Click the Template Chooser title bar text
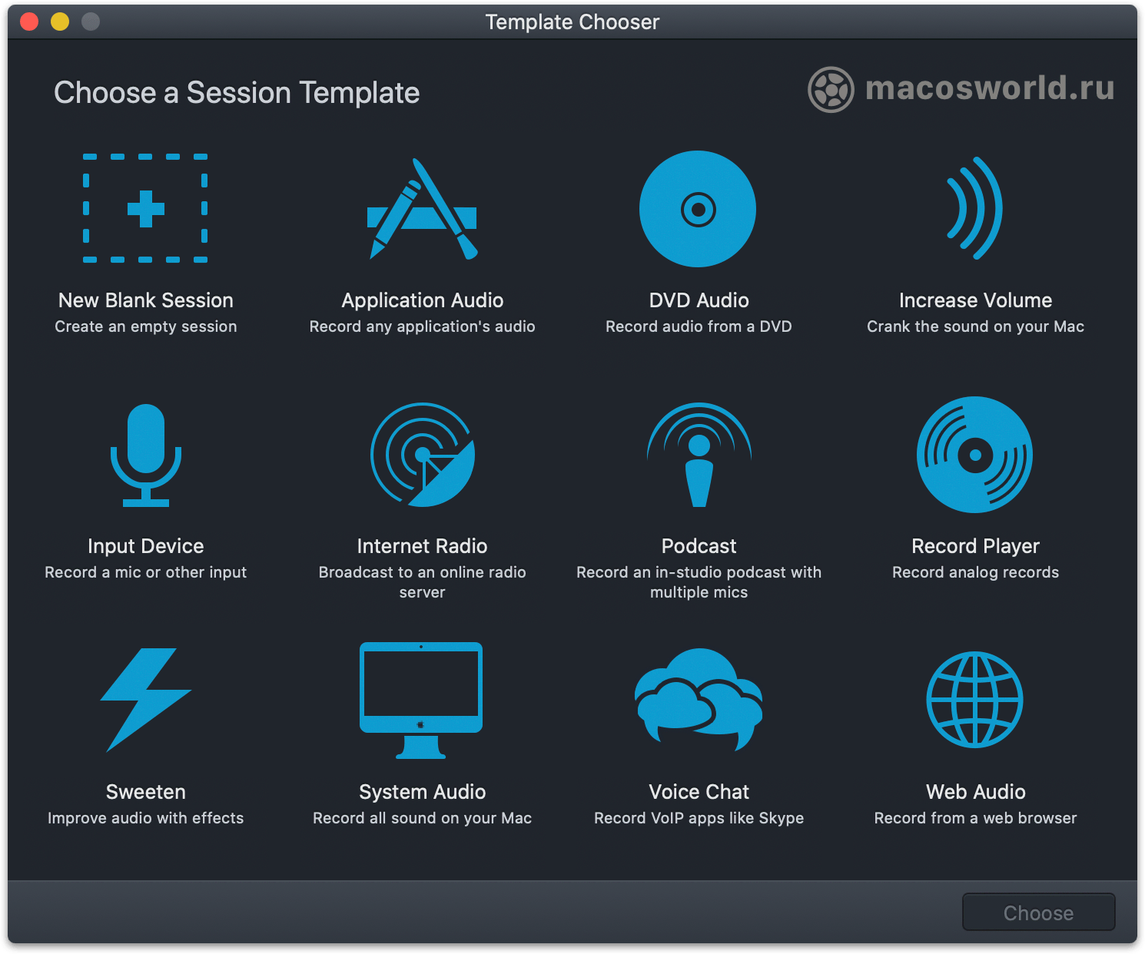 [572, 22]
